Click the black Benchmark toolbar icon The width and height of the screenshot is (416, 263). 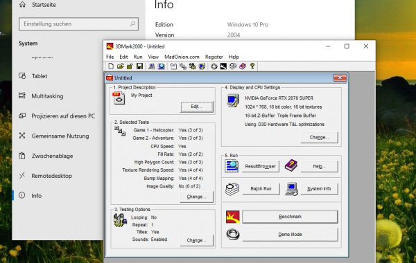click(x=223, y=66)
